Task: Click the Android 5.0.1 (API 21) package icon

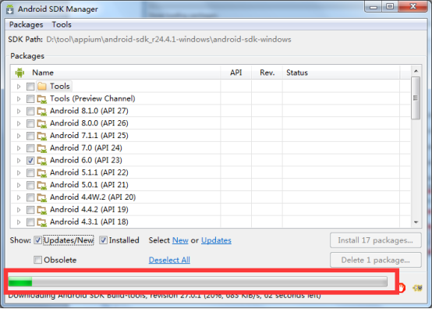Action: pyautogui.click(x=42, y=185)
